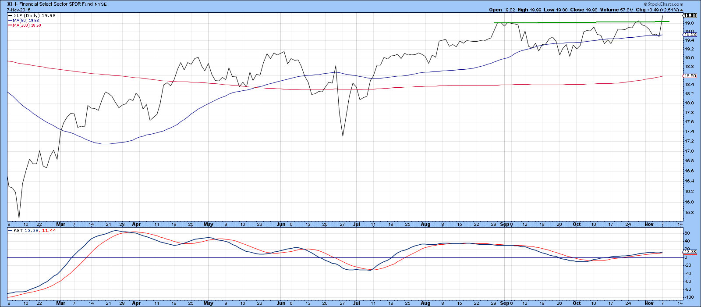This screenshot has width=701, height=307.
Task: Click 'Nov' on the axis below the price panel
Action: (x=649, y=224)
